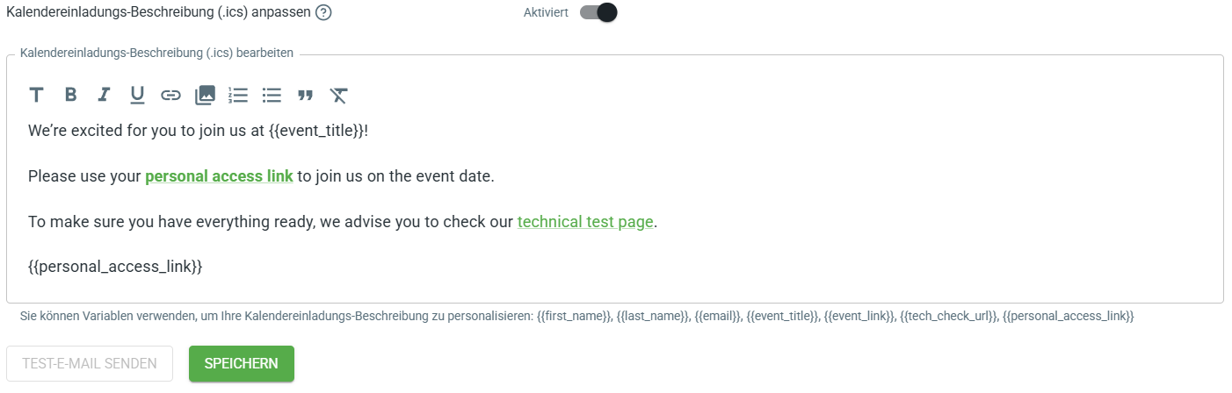Select the text size heading icon
This screenshot has height=393, width=1232.
(x=36, y=95)
